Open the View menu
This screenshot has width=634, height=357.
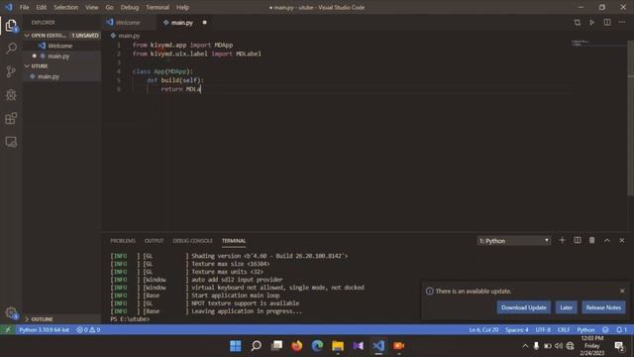pyautogui.click(x=92, y=7)
